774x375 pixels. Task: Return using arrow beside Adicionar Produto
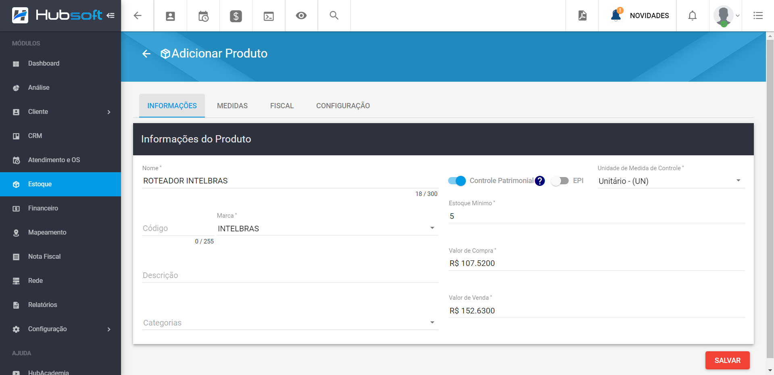click(x=146, y=54)
